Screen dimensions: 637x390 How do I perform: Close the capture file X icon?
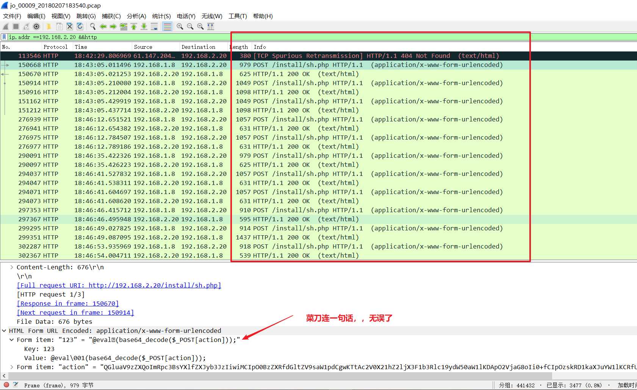(69, 26)
